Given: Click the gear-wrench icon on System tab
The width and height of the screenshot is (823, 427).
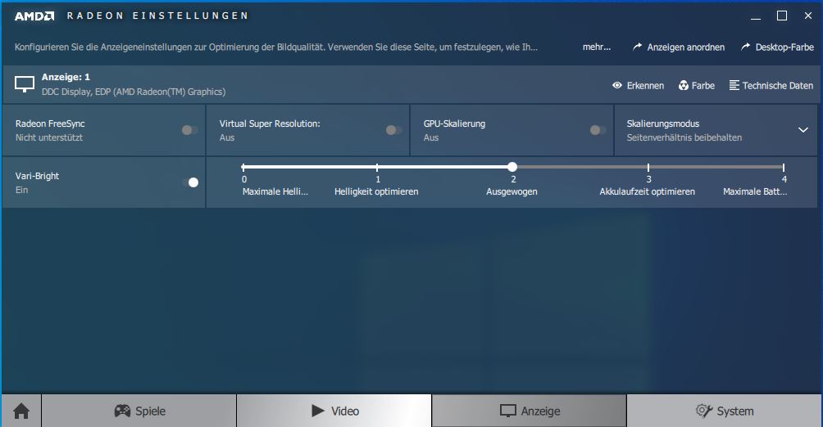Looking at the screenshot, I should pos(704,411).
